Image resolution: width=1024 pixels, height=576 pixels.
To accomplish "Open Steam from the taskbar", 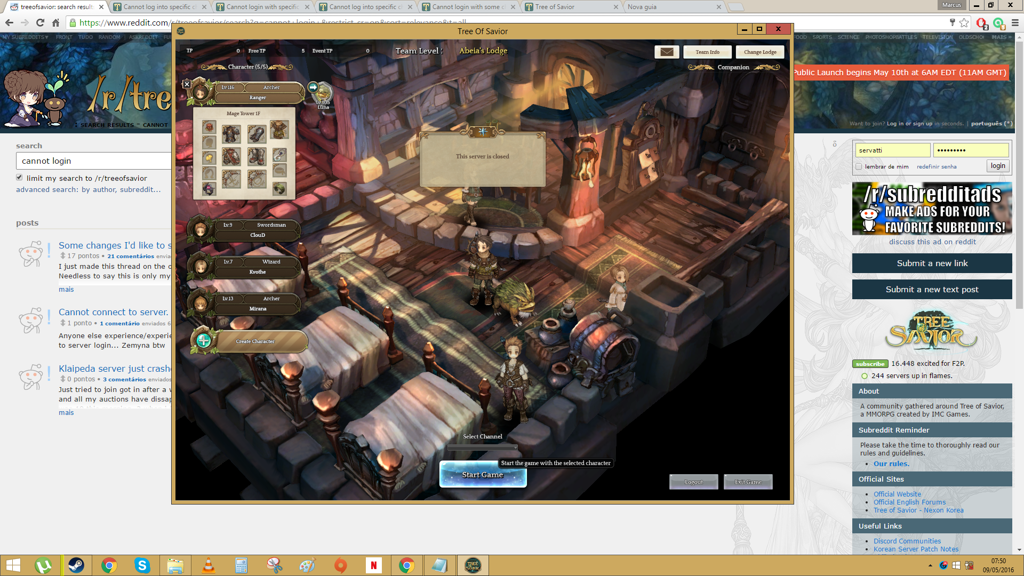I will coord(76,565).
